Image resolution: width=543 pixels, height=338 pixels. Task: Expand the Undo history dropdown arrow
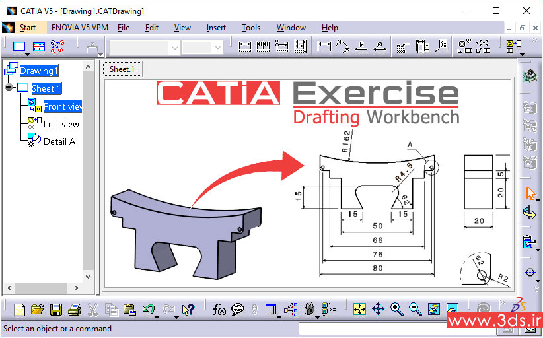[157, 318]
